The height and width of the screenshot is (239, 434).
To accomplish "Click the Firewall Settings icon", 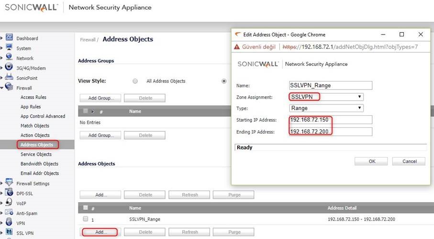I will [9, 182].
